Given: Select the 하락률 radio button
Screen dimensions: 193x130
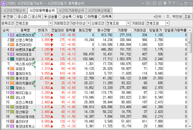Looking at the screenshot, I should (x=86, y=17).
